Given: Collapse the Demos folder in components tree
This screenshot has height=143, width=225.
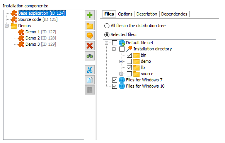Looking at the screenshot, I should tap(7, 26).
